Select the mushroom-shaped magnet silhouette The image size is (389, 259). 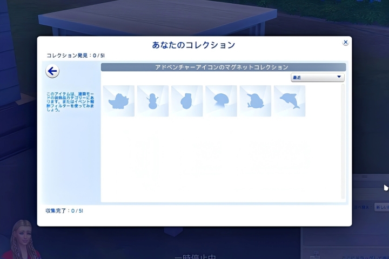(x=221, y=101)
